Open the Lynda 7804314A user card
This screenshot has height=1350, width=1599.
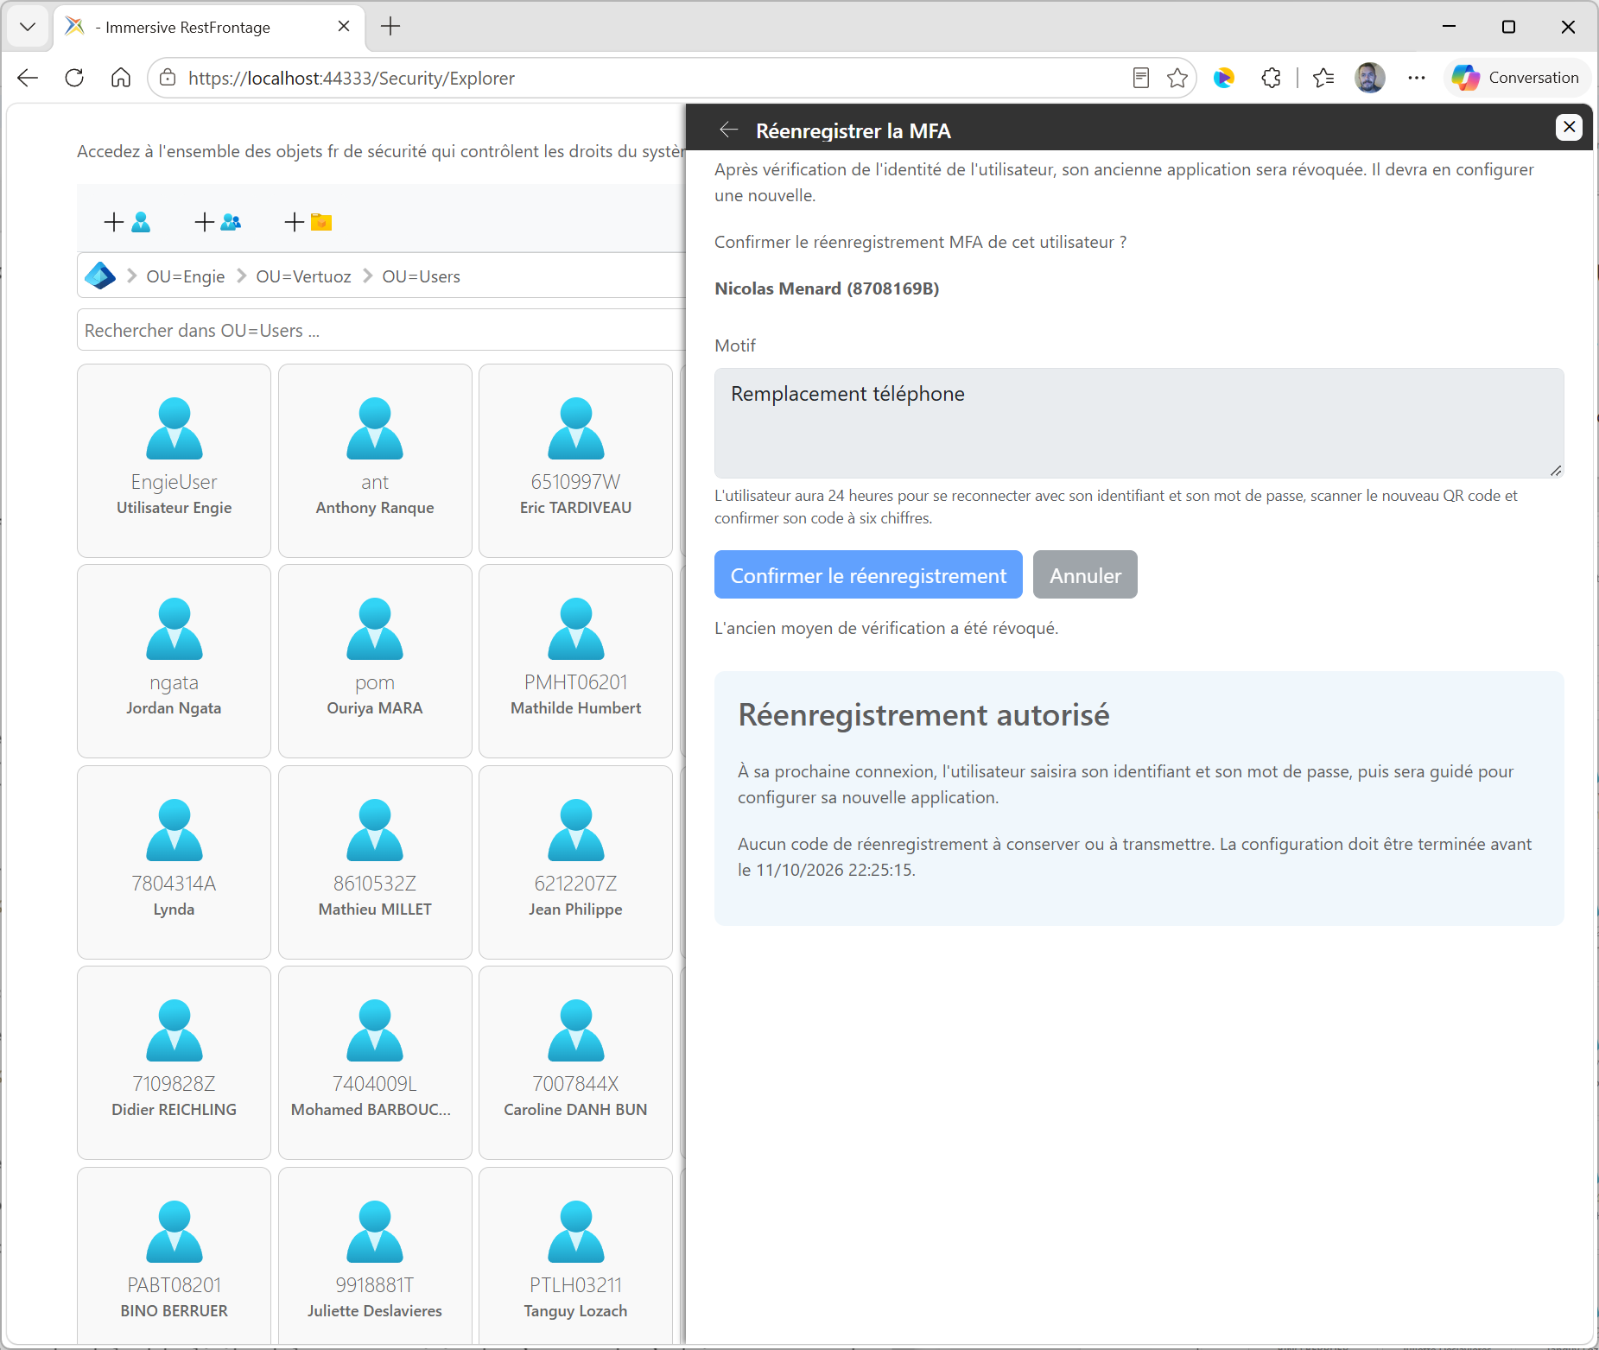[174, 862]
